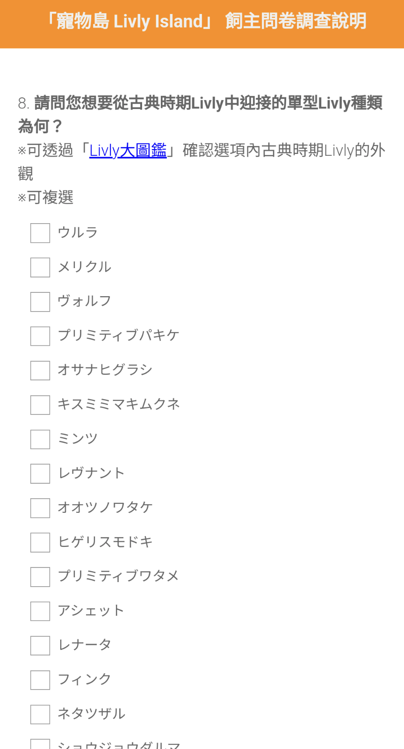Tick the アシェット checkbox
Image resolution: width=404 pixels, height=749 pixels.
[x=40, y=611]
